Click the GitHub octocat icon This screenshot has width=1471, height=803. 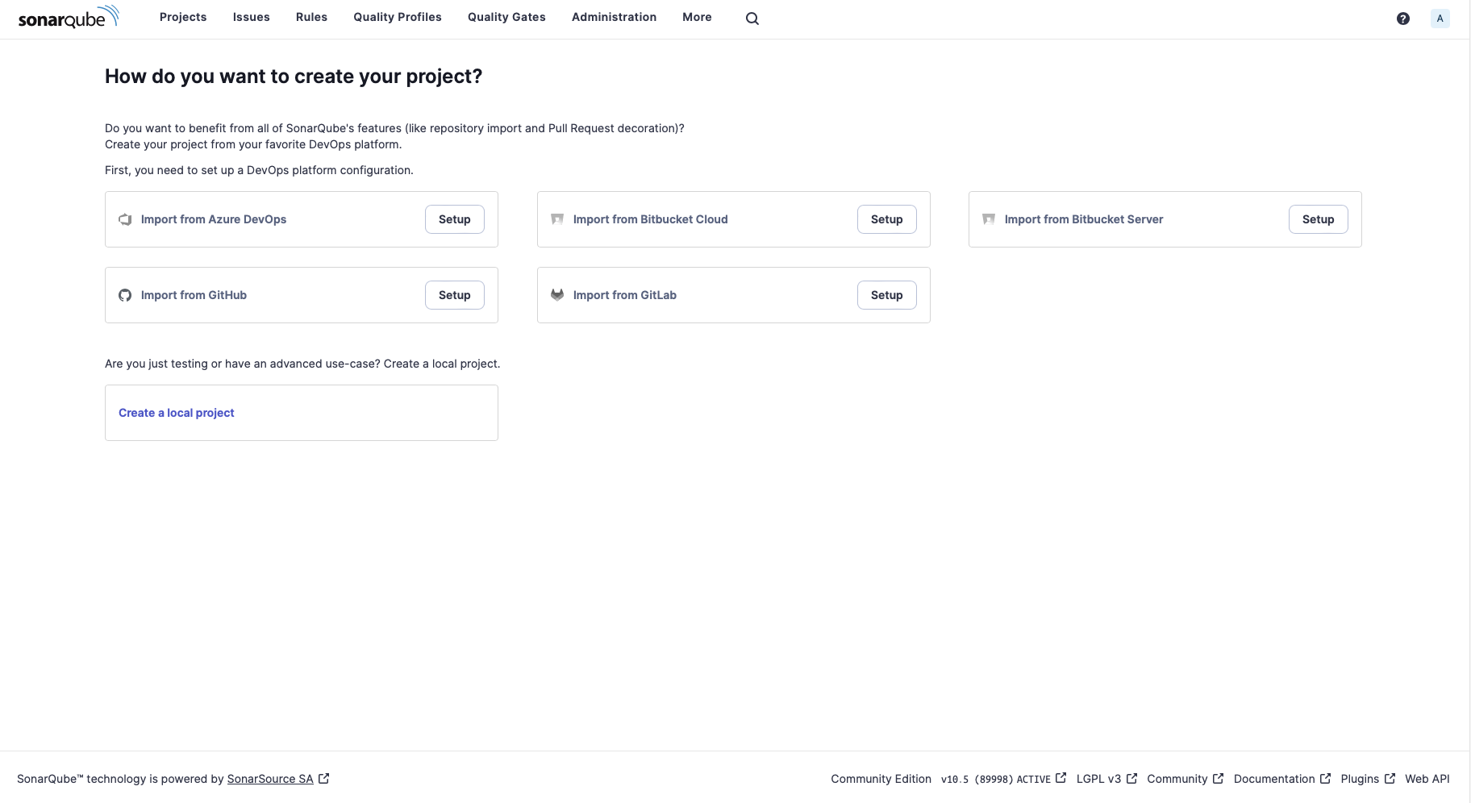coord(125,295)
